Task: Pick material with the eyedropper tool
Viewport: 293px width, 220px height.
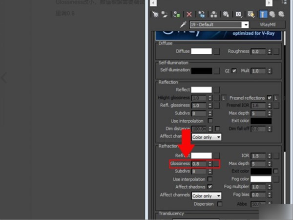Action: (x=183, y=24)
